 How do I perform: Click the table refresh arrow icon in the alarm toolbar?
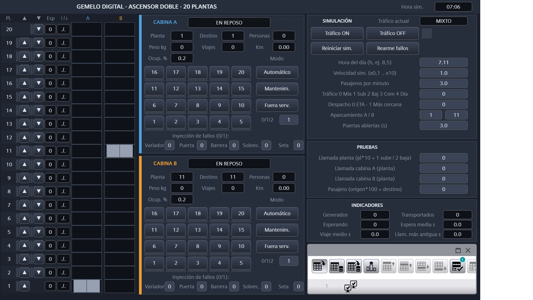click(319, 266)
